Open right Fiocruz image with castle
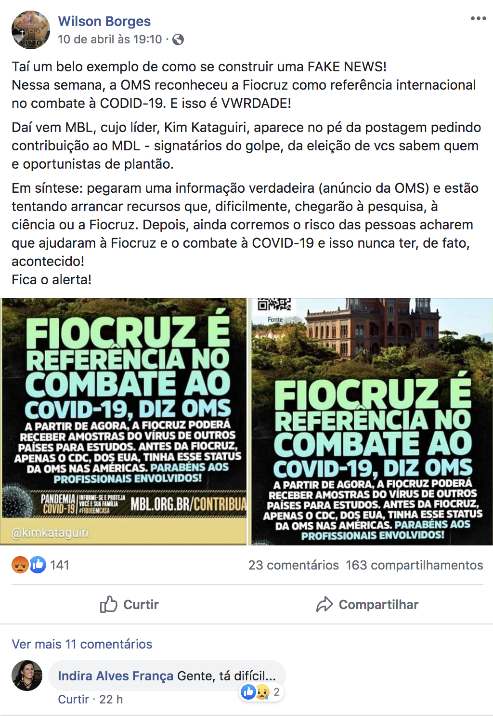Screen dimensions: 493x716 click(x=371, y=422)
